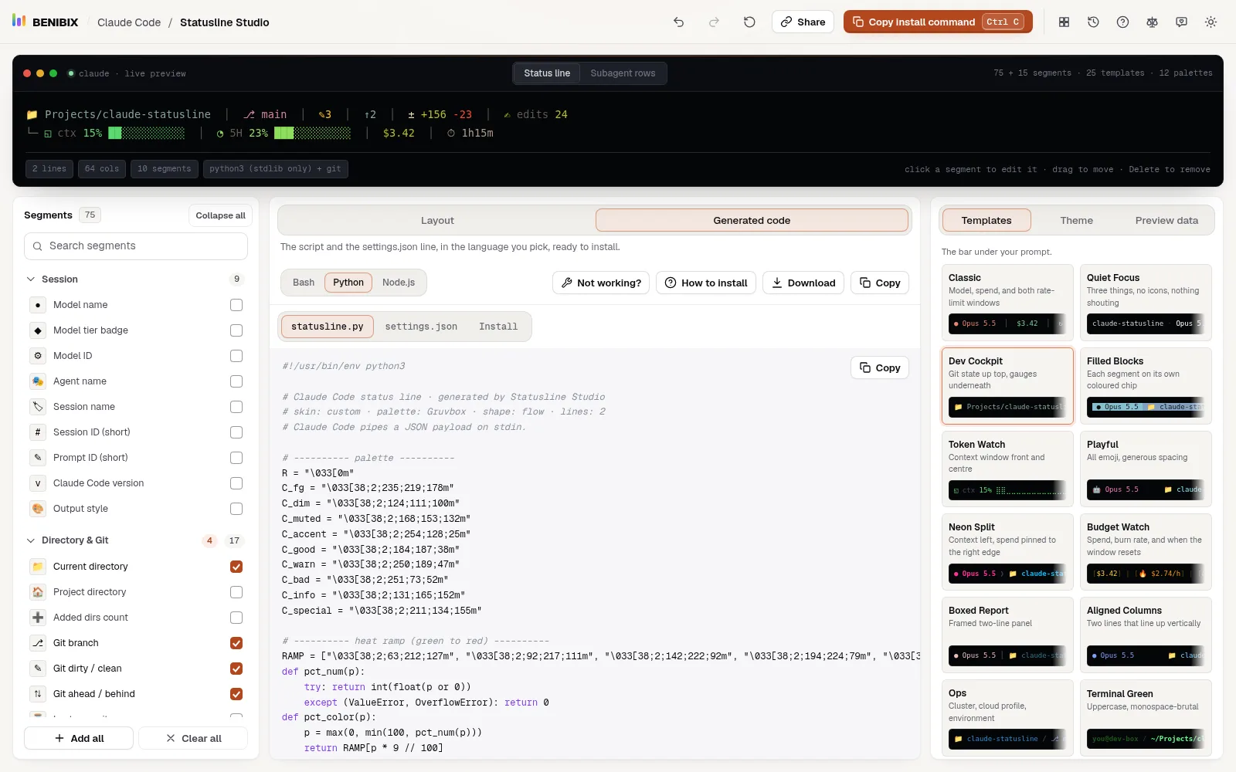This screenshot has width=1236, height=772.
Task: Collapse the Directory & Git group
Action: [135, 540]
